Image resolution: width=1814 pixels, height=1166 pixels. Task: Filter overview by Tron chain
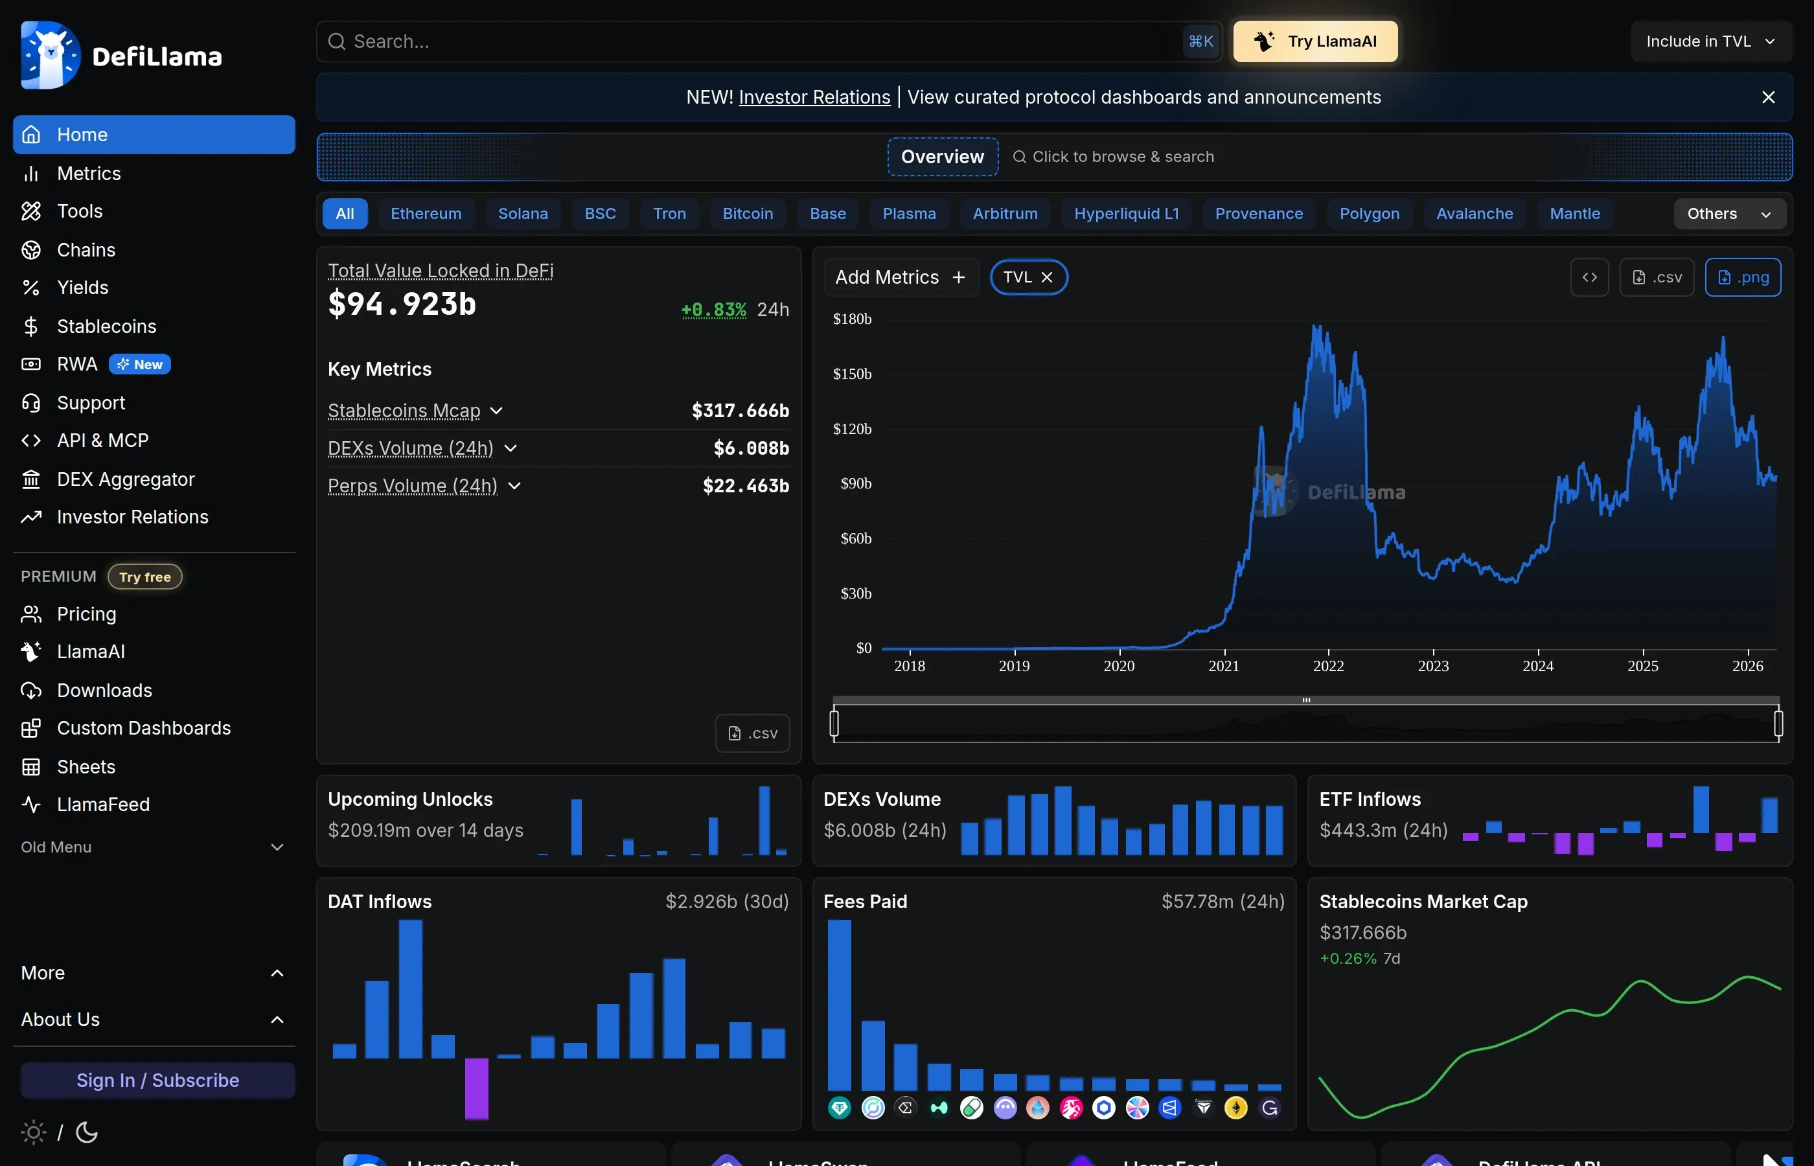[x=670, y=214]
